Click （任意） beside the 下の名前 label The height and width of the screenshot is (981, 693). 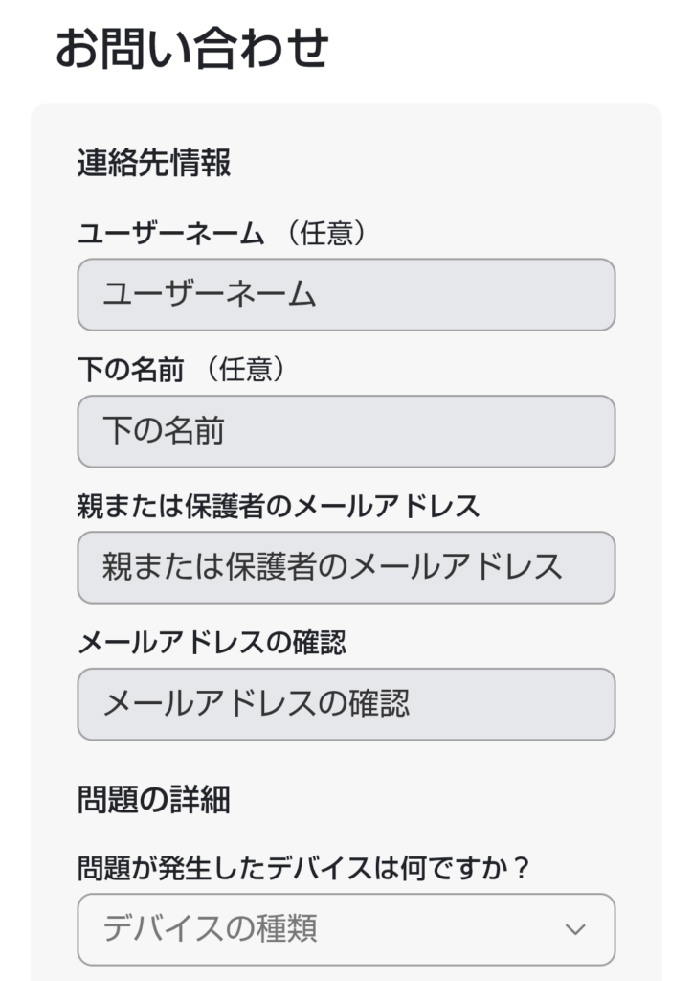tap(247, 371)
